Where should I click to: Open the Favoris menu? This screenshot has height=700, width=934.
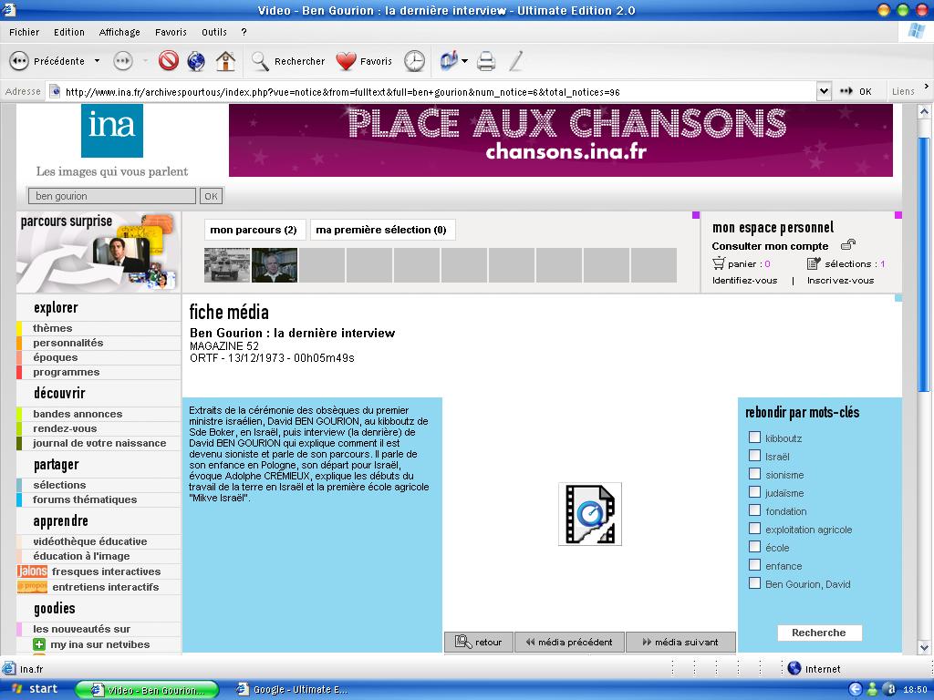tap(171, 32)
